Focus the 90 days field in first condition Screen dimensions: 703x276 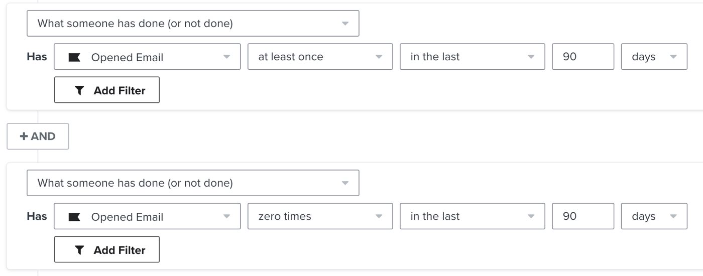[582, 57]
